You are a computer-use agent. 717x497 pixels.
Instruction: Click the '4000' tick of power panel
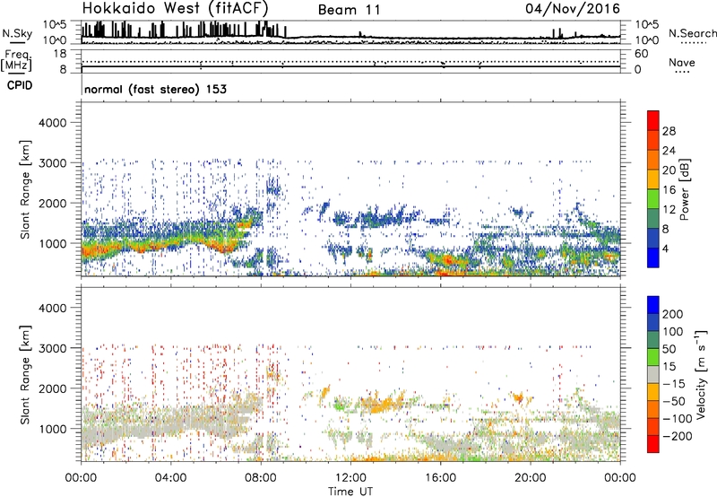point(53,123)
